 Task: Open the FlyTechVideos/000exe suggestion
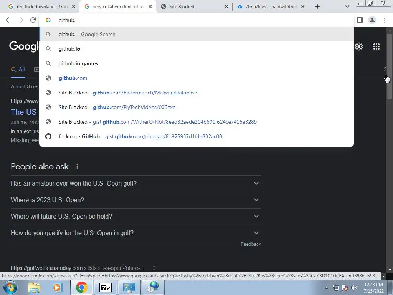point(196,107)
